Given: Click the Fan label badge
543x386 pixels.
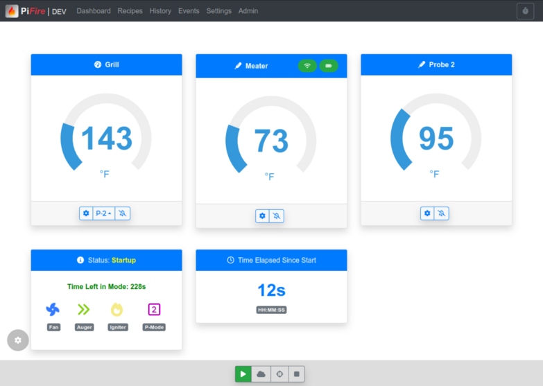Looking at the screenshot, I should [53, 327].
